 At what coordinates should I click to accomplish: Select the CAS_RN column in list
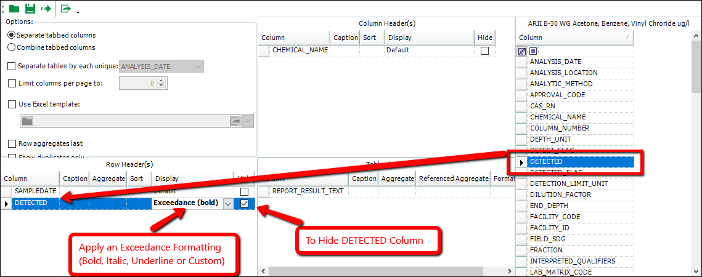[542, 106]
